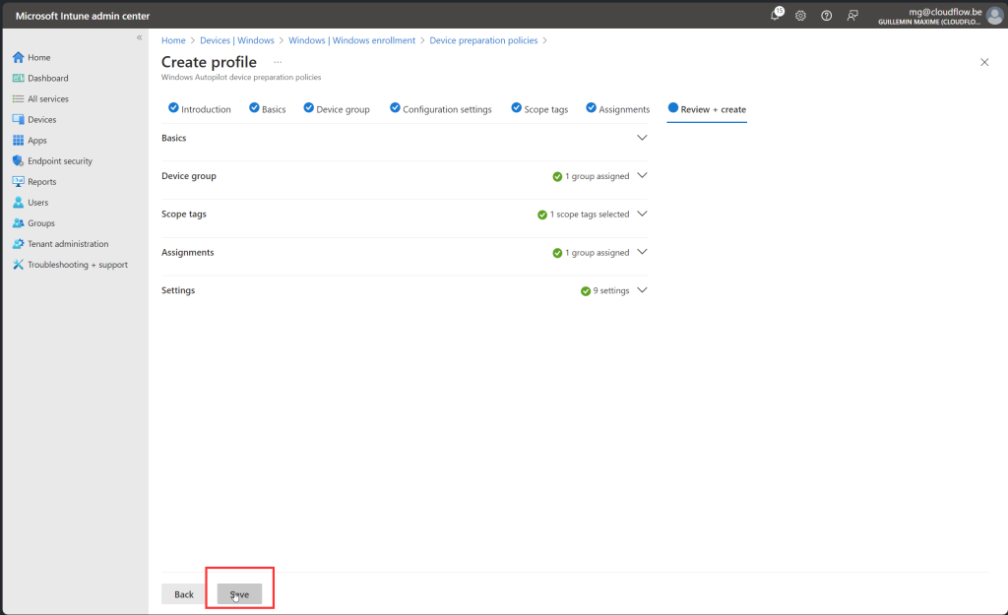This screenshot has height=615, width=1008.
Task: Click the '9 settings' status text
Action: point(611,290)
